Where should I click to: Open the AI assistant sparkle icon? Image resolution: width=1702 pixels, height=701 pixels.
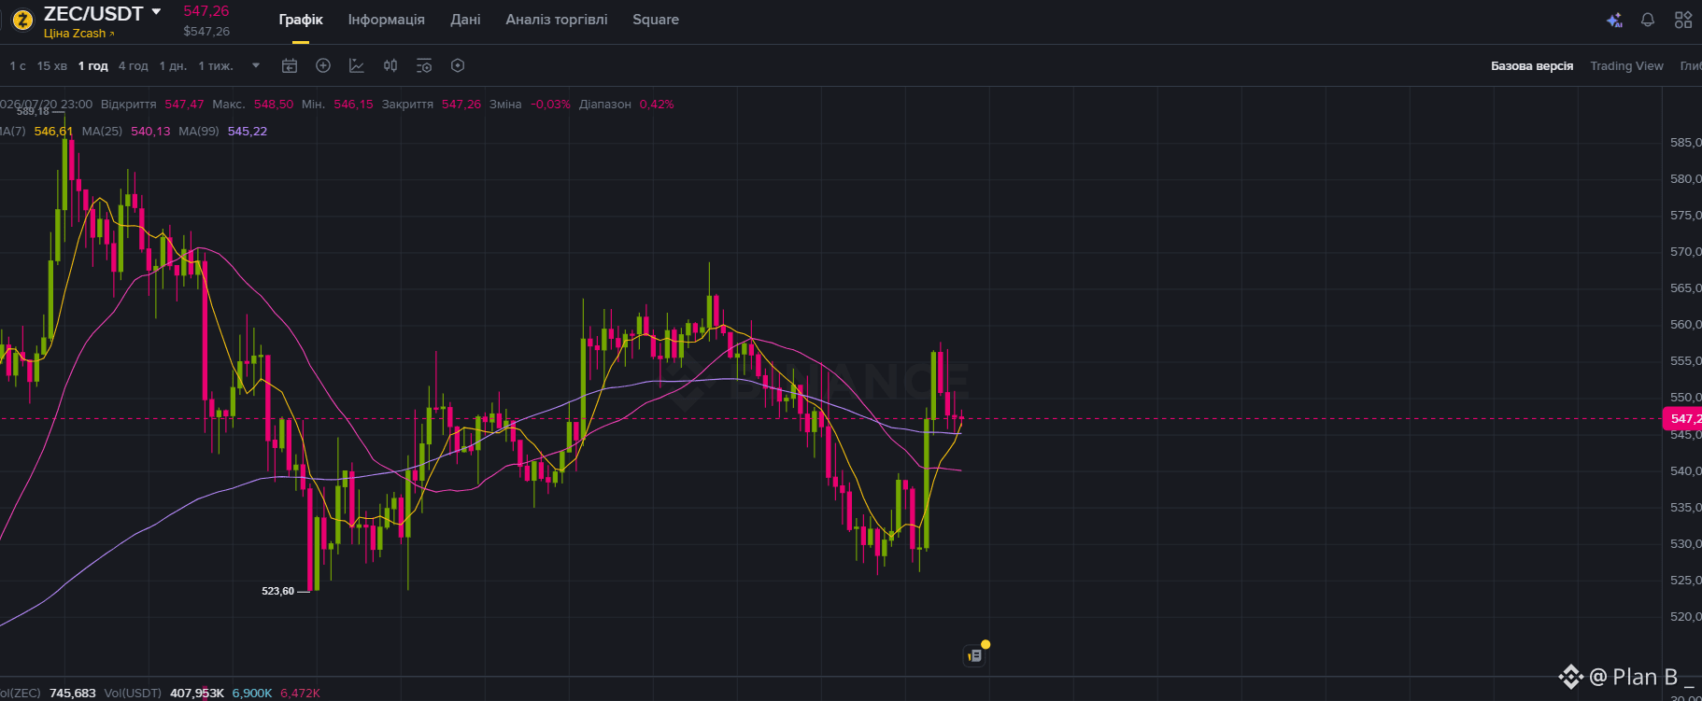(1614, 20)
